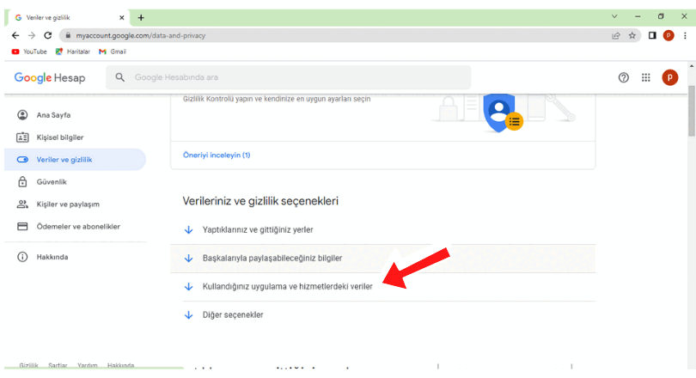This screenshot has width=696, height=378.
Task: Open Ana Sayfa in the sidebar
Action: click(75, 115)
